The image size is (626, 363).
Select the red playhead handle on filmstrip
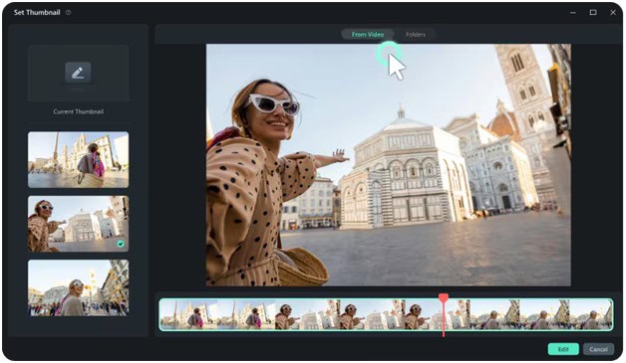click(x=444, y=297)
